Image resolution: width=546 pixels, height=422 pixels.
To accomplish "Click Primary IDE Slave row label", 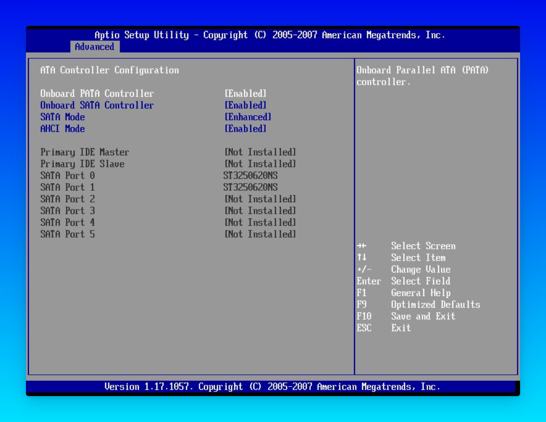I will pos(82,164).
